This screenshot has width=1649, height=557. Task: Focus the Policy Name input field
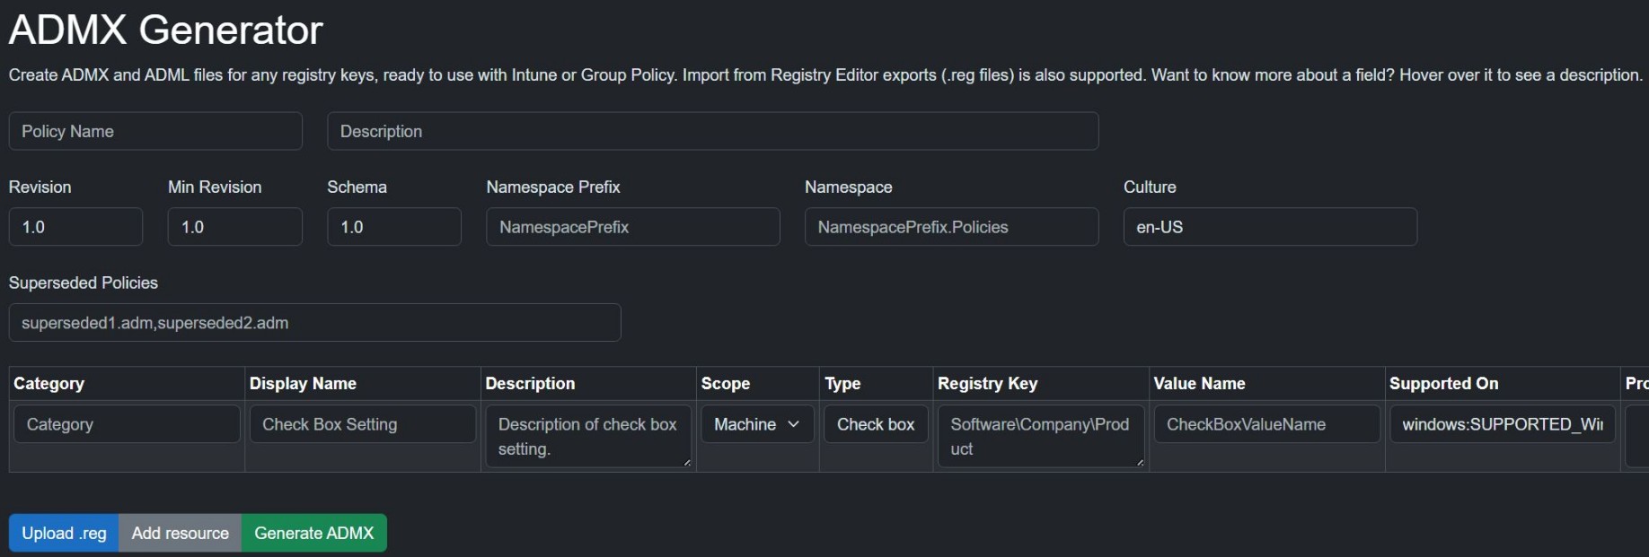click(155, 131)
